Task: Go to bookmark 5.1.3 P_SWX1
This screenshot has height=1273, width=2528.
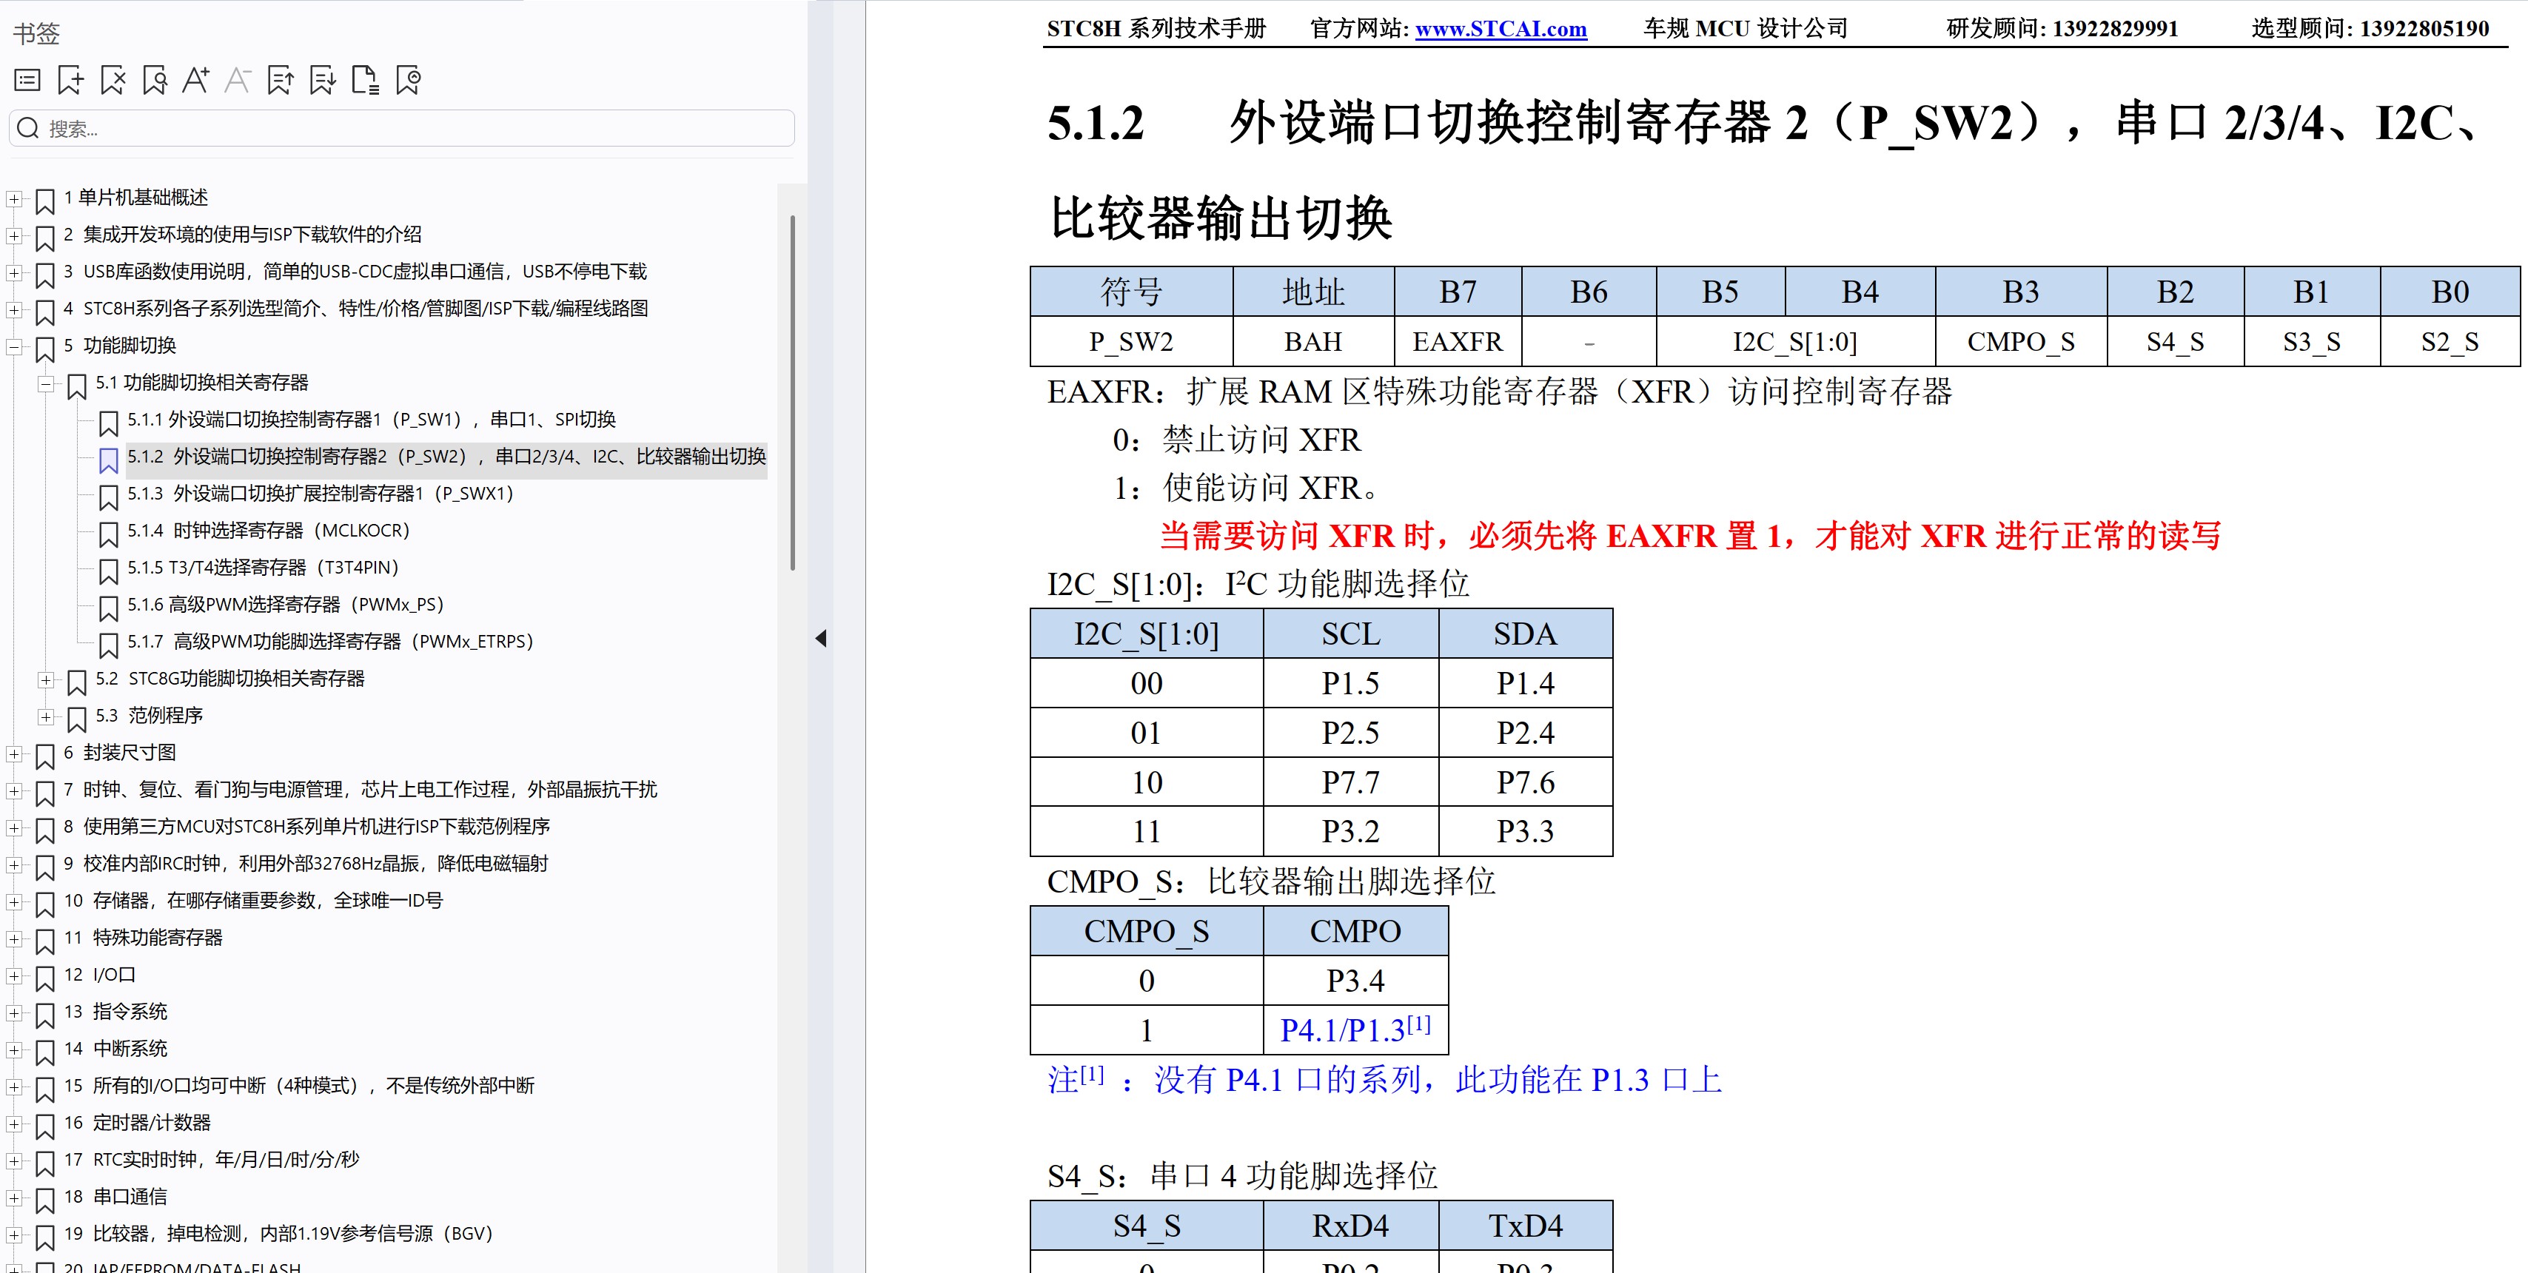Action: tap(321, 493)
